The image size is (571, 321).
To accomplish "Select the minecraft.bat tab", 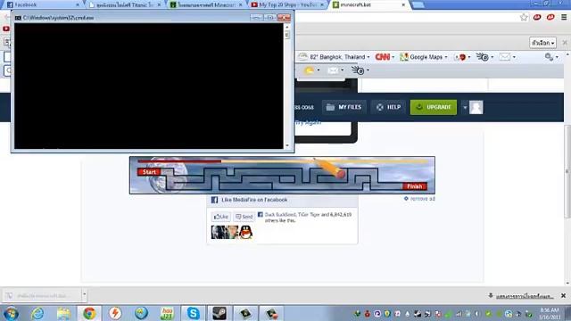I will click(368, 4).
